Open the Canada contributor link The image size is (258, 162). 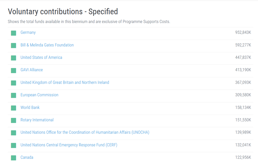click(27, 157)
